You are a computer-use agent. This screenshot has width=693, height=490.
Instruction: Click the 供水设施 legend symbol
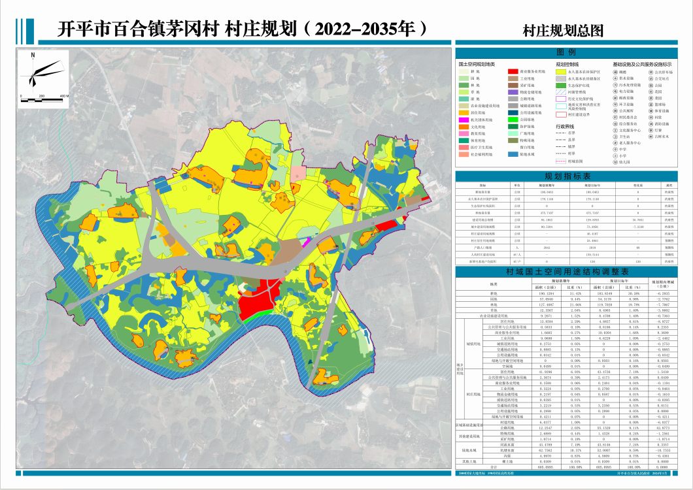pyautogui.click(x=615, y=78)
